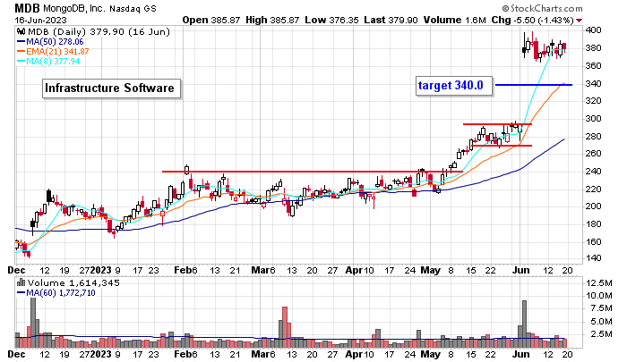Viewport: 627px width, 362px height.
Task: Click the 2.5M volume axis label
Action: (599, 334)
